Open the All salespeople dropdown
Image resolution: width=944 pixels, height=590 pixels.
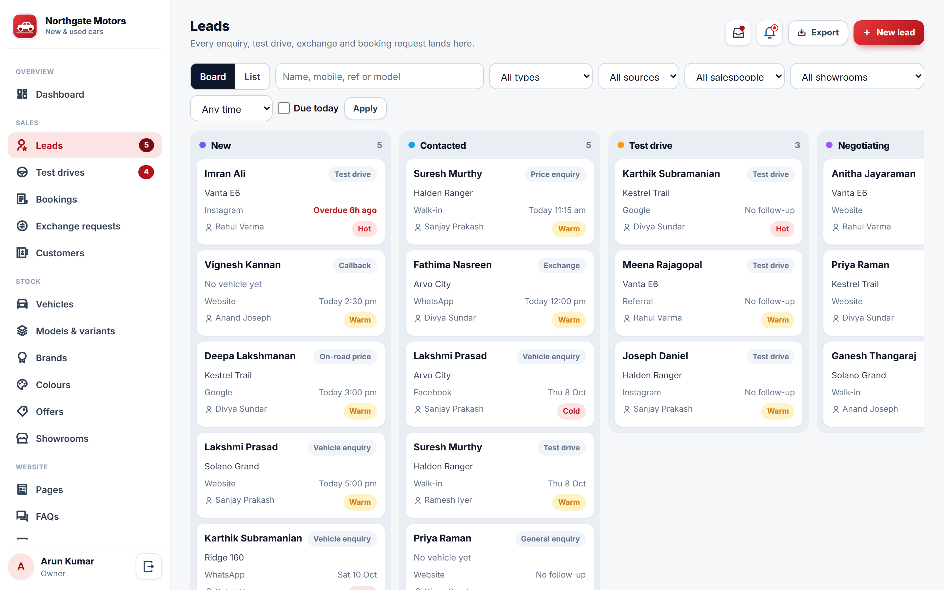(x=734, y=76)
